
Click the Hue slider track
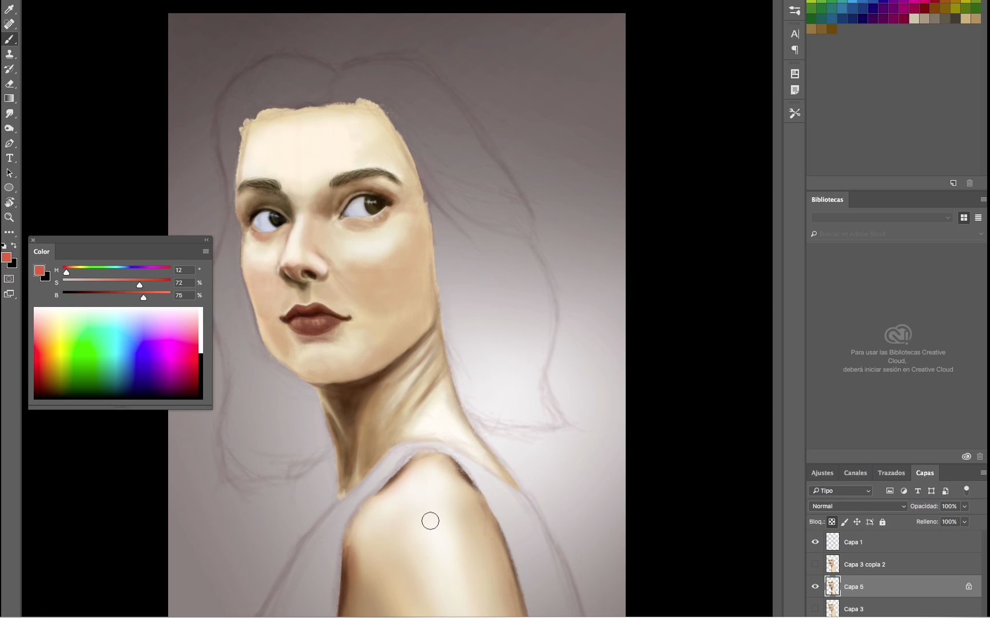pyautogui.click(x=117, y=267)
